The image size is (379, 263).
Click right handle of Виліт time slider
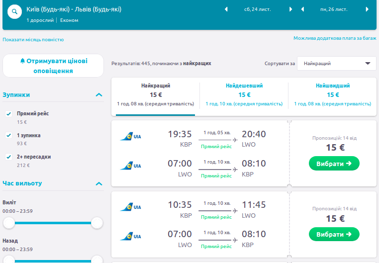pyautogui.click(x=97, y=223)
